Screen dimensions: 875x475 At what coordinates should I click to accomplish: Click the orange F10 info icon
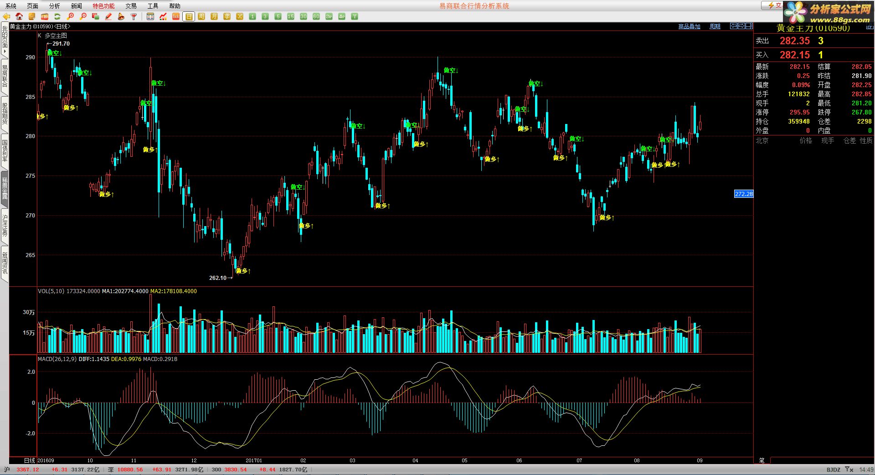point(45,16)
